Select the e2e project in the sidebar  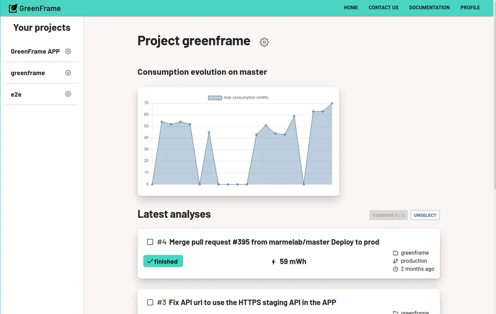16,94
